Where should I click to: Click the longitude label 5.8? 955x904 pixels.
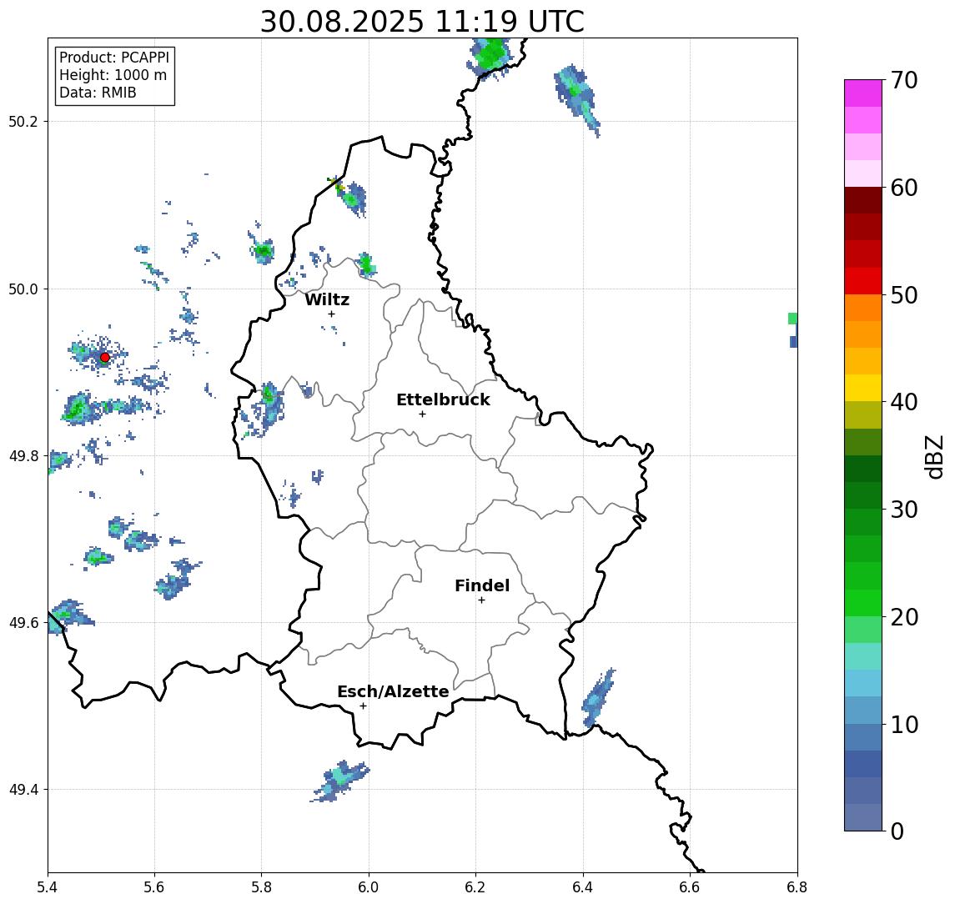point(262,887)
